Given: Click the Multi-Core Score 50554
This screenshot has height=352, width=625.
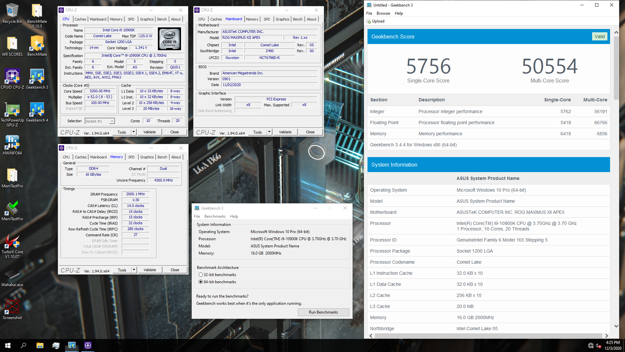Looking at the screenshot, I should click(x=550, y=66).
